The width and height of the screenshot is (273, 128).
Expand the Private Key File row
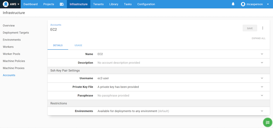coord(262,87)
